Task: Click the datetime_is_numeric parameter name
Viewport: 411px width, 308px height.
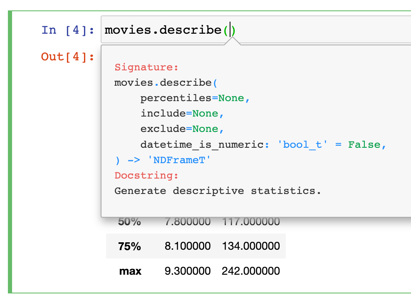Action: (x=201, y=145)
